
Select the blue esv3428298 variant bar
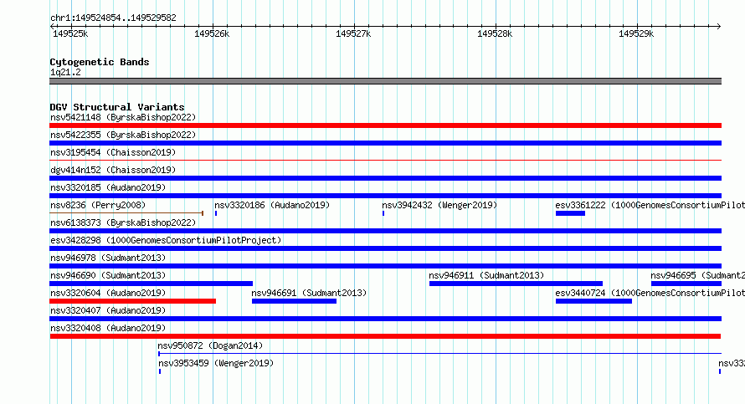(x=385, y=248)
